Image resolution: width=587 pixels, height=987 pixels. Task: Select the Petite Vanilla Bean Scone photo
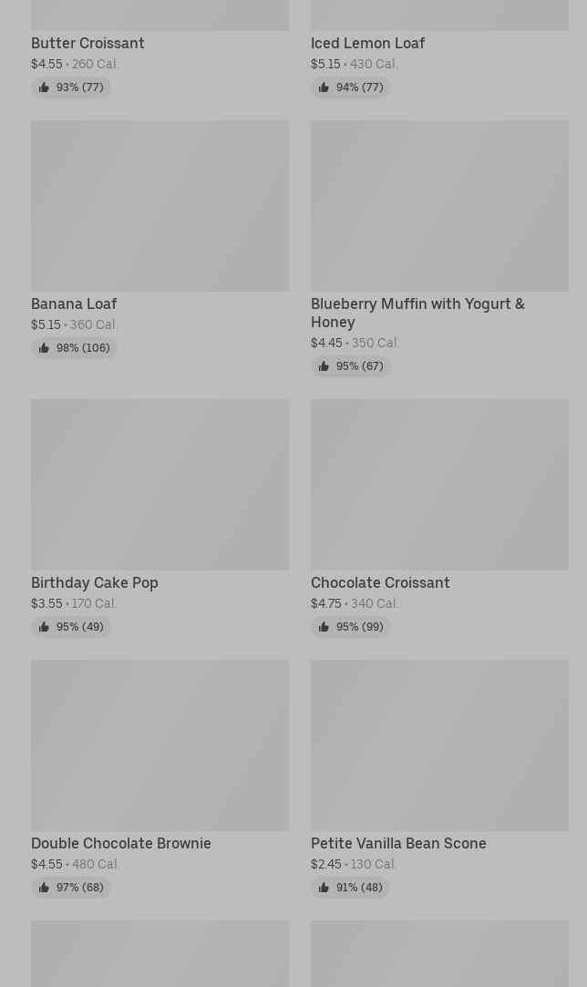(x=439, y=745)
